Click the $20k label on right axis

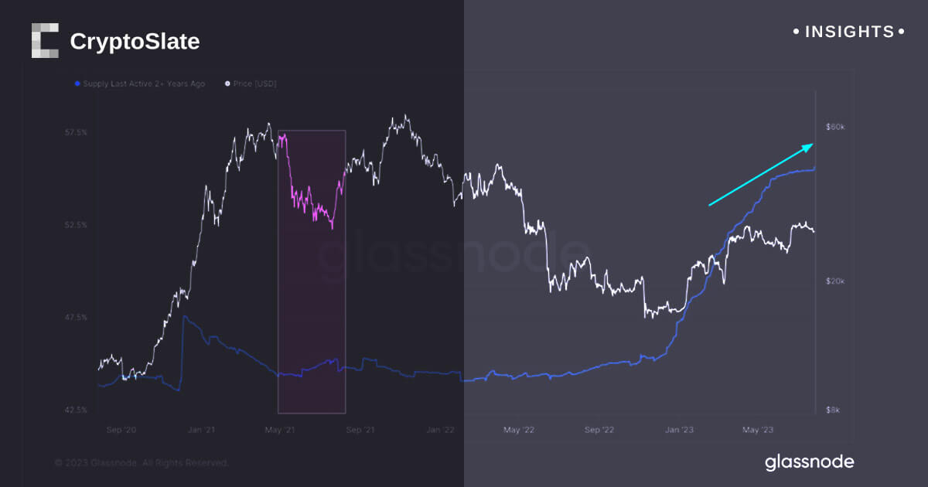point(837,282)
